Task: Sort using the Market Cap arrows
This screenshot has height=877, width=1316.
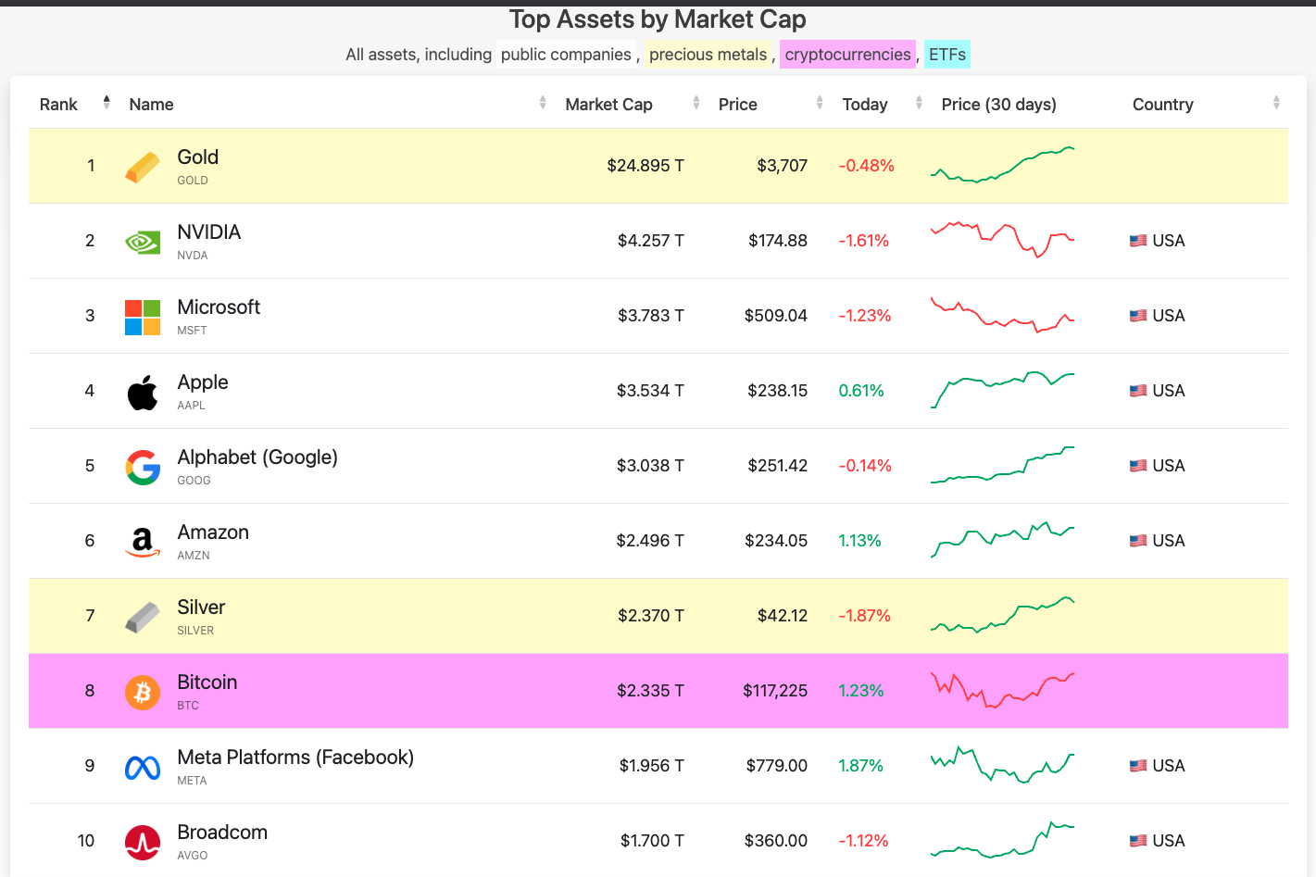Action: (x=696, y=103)
